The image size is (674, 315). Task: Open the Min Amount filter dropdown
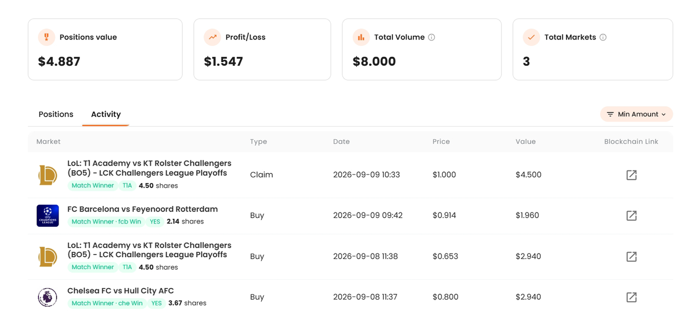[636, 114]
